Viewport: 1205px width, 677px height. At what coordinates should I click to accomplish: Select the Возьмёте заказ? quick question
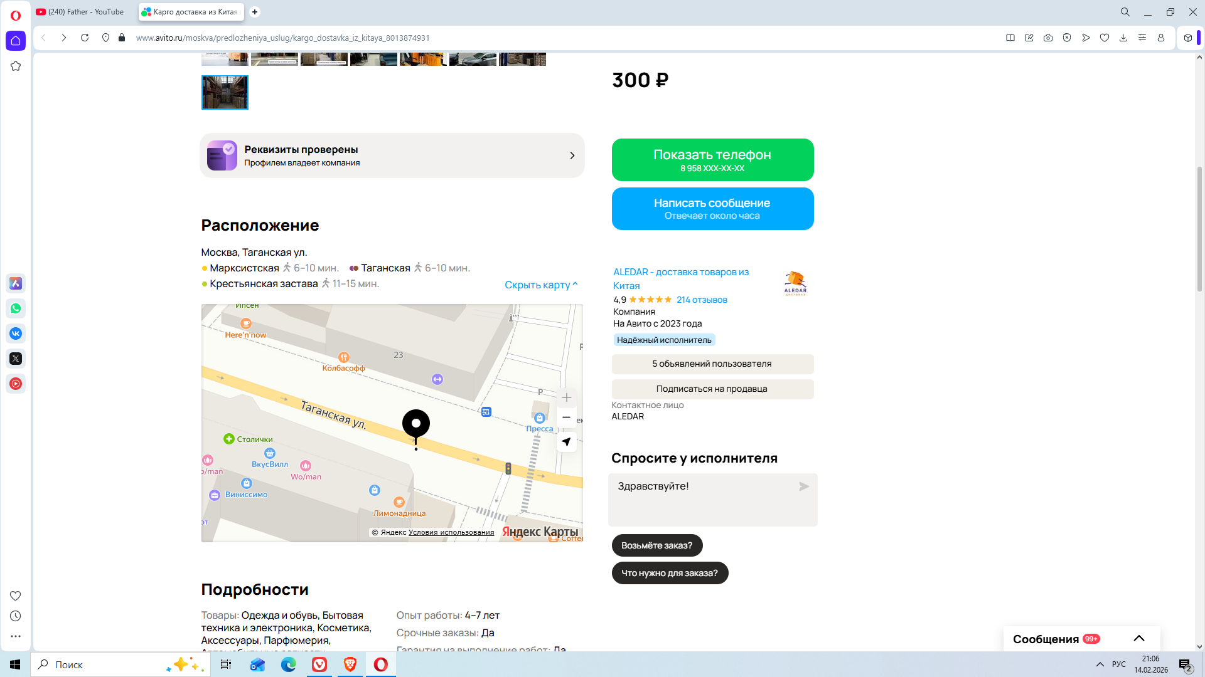[656, 545]
